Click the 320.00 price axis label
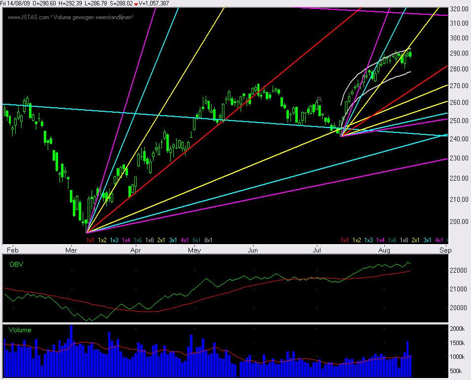 coord(460,9)
